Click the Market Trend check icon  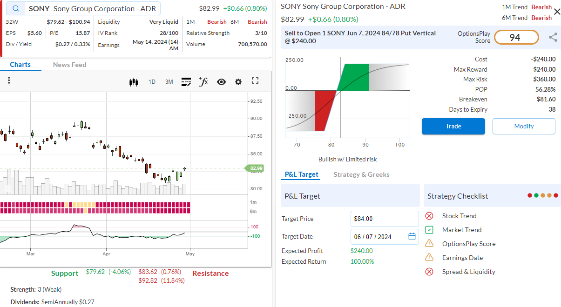(x=429, y=230)
